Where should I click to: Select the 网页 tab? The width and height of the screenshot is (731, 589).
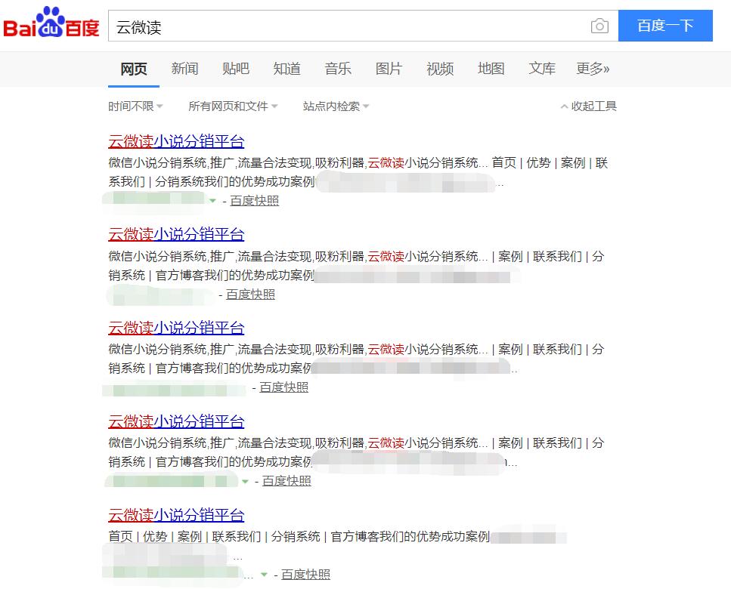click(x=134, y=69)
